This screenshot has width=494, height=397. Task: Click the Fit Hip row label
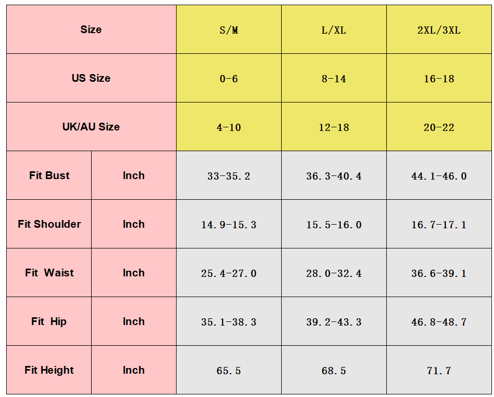click(49, 321)
